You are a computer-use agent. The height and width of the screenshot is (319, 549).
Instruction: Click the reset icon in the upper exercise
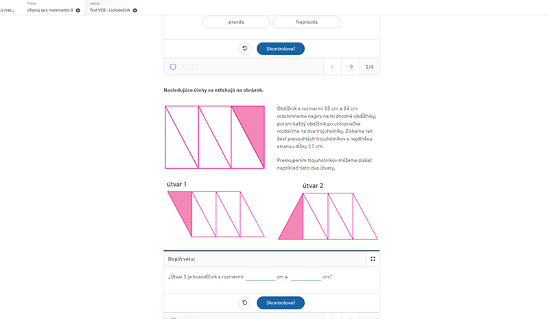245,48
